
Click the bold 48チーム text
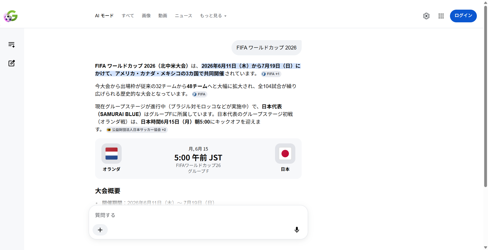(x=197, y=86)
